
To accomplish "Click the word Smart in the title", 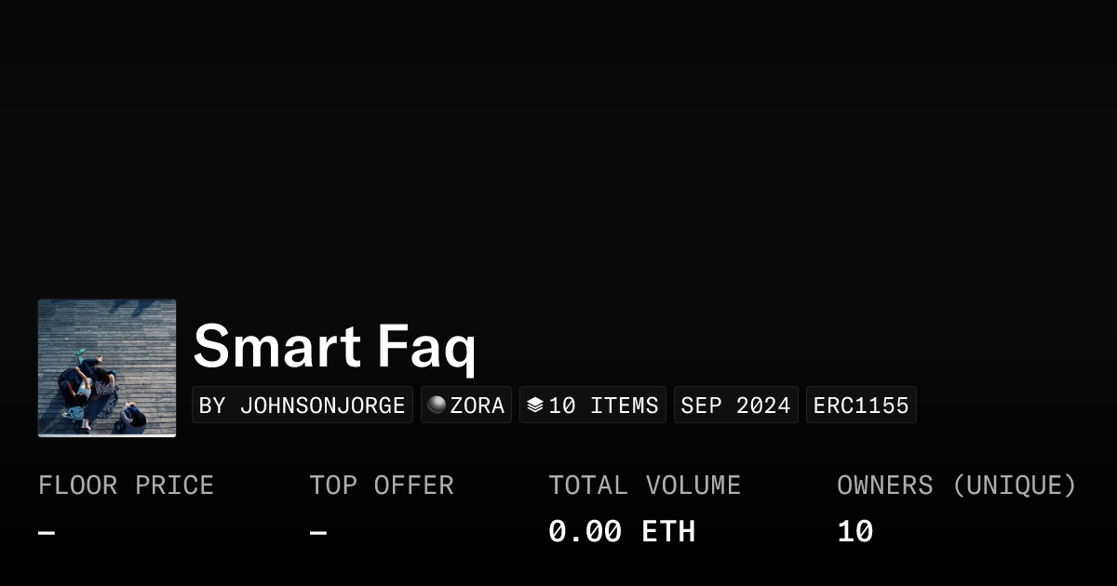I will [x=277, y=346].
